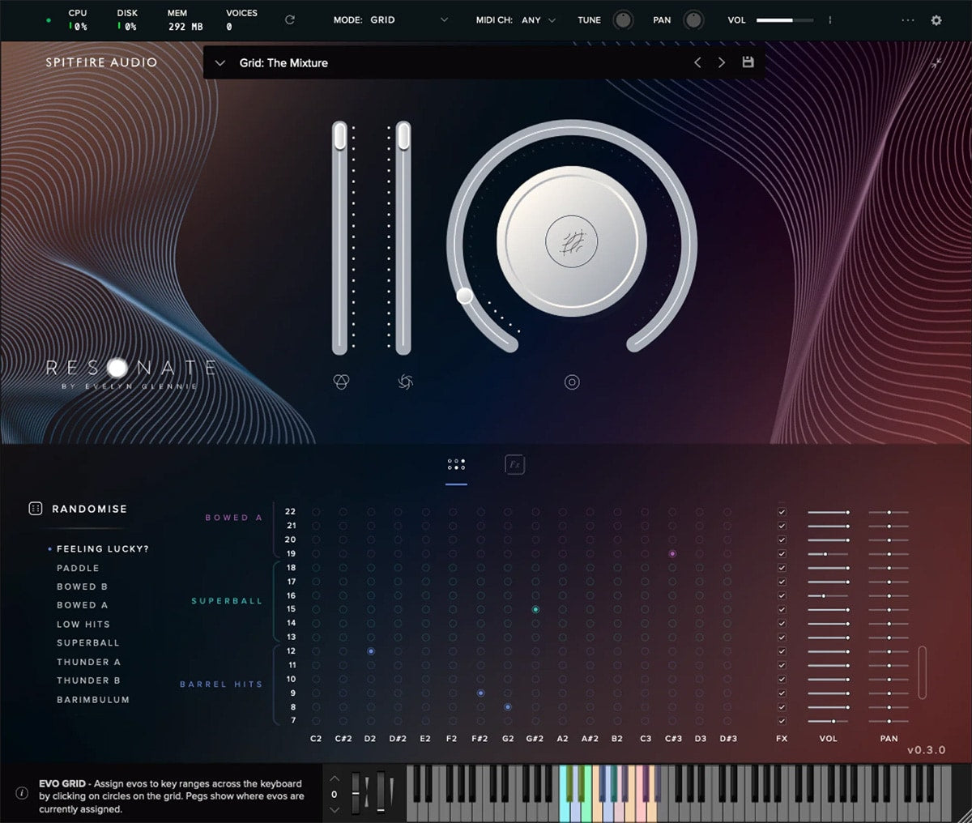Screen dimensions: 972x823
Task: Open the three-dot more options menu
Action: [907, 20]
